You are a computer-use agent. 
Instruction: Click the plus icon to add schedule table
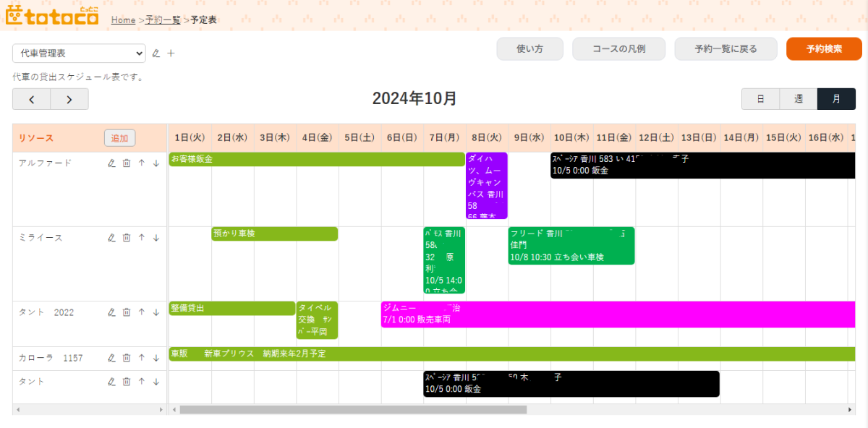point(171,53)
